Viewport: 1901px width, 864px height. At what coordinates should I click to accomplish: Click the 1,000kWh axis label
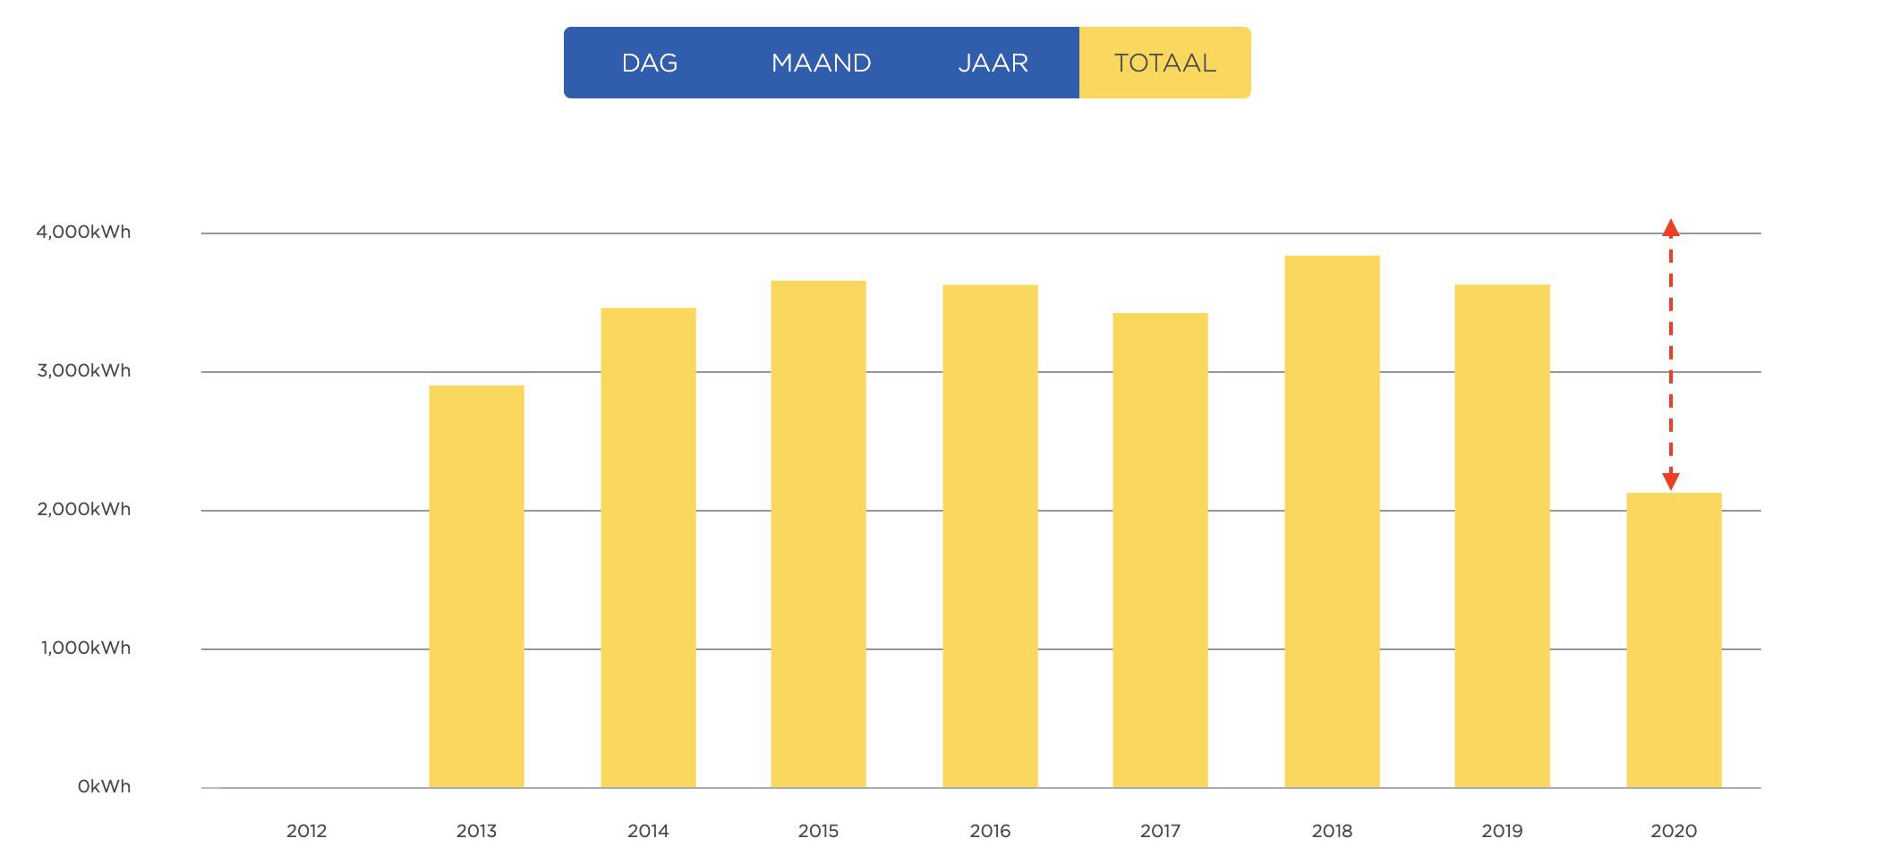[85, 648]
